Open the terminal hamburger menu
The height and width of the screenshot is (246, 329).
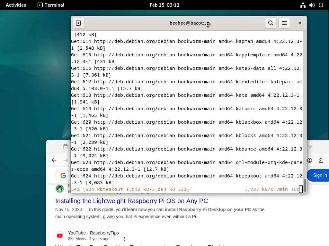(x=284, y=23)
